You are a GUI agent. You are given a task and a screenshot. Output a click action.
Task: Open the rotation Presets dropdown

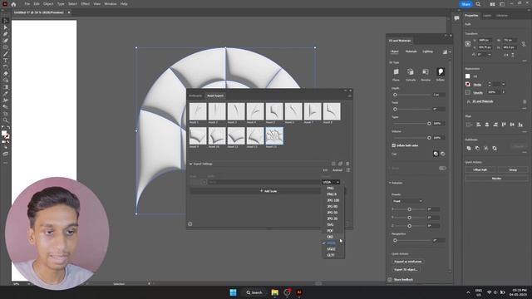click(x=407, y=201)
